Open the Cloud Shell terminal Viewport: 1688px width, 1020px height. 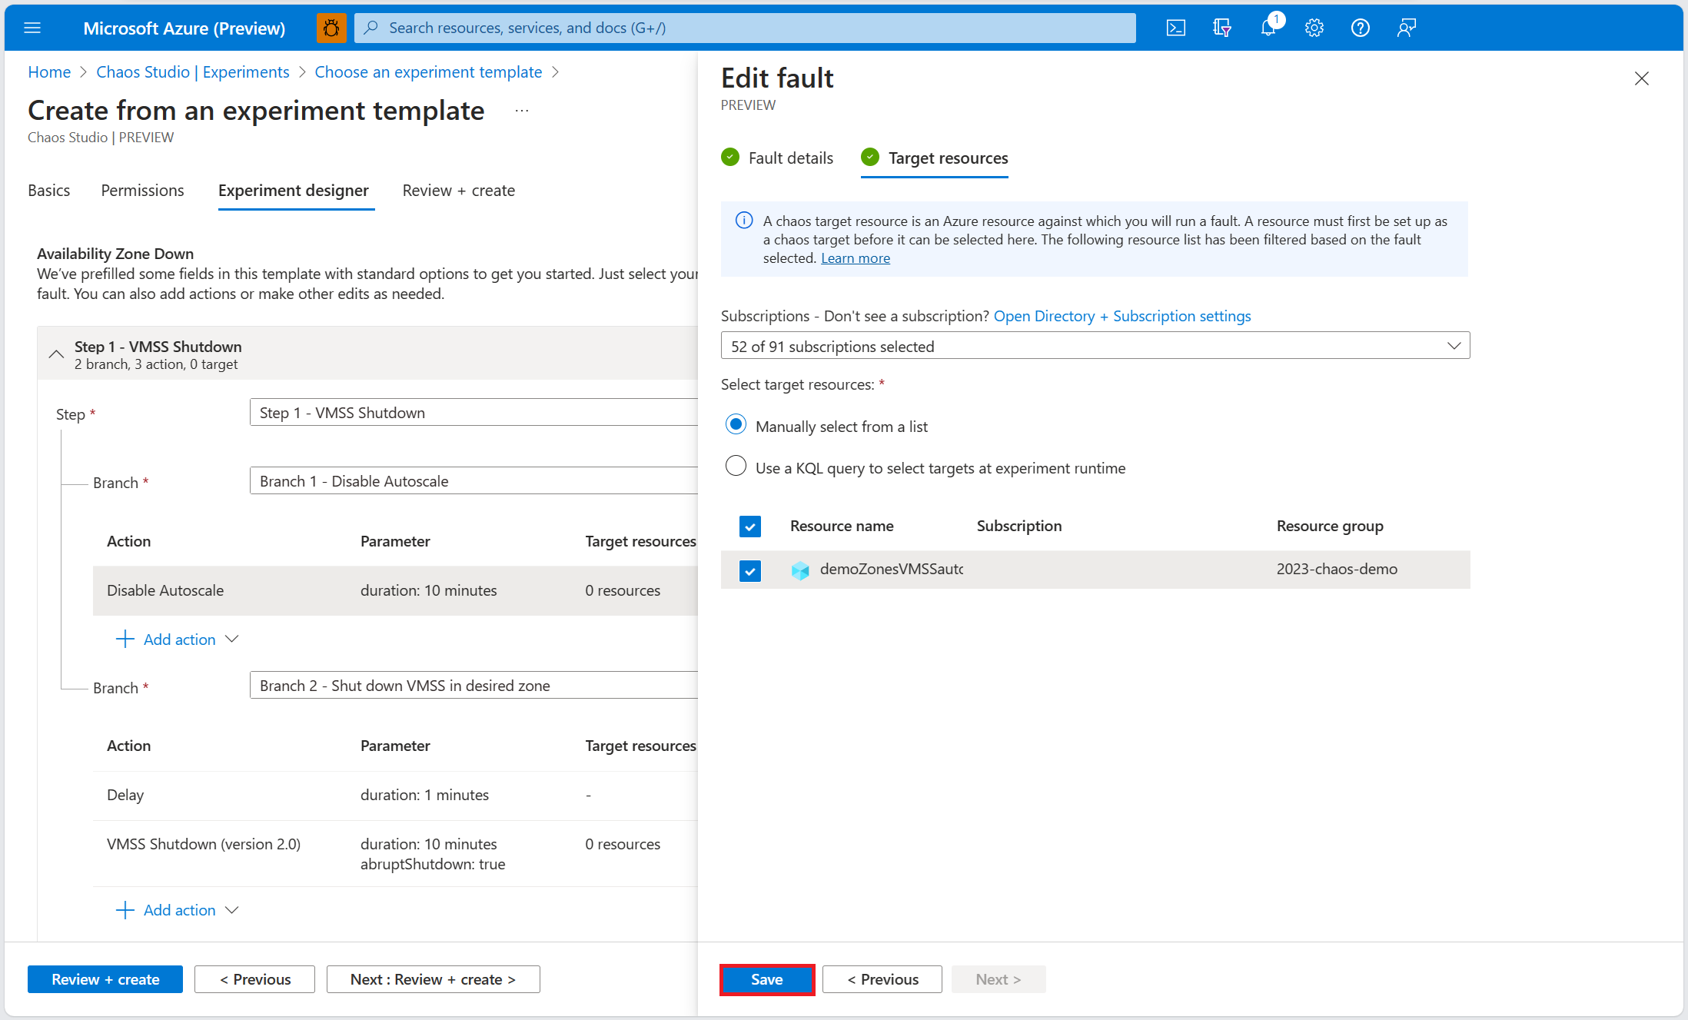(x=1175, y=27)
